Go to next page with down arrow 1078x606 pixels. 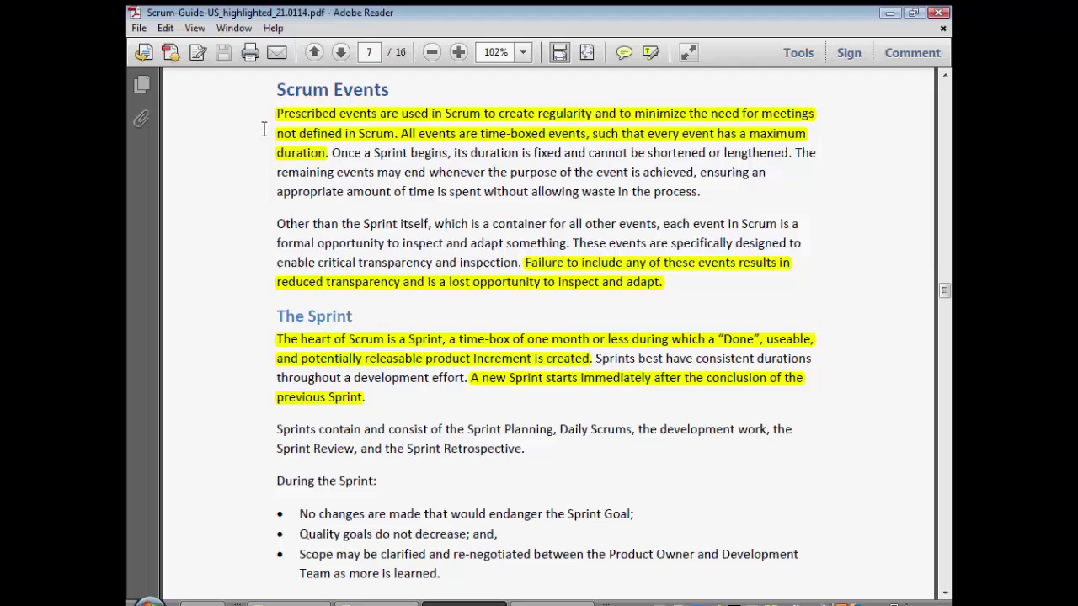340,52
